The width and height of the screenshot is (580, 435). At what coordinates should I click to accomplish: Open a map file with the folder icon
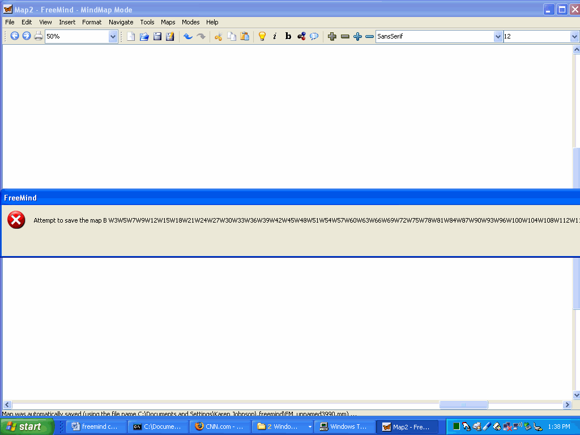144,36
